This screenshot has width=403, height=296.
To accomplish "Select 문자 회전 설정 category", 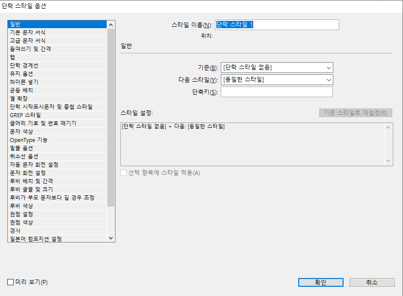I will pos(57,173).
